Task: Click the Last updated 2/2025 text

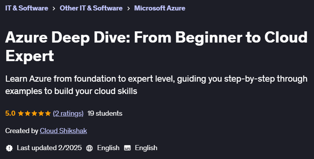Action: 49,148
